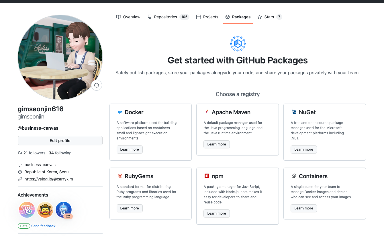
Task: Click the Send feedback link
Action: pyautogui.click(x=43, y=226)
